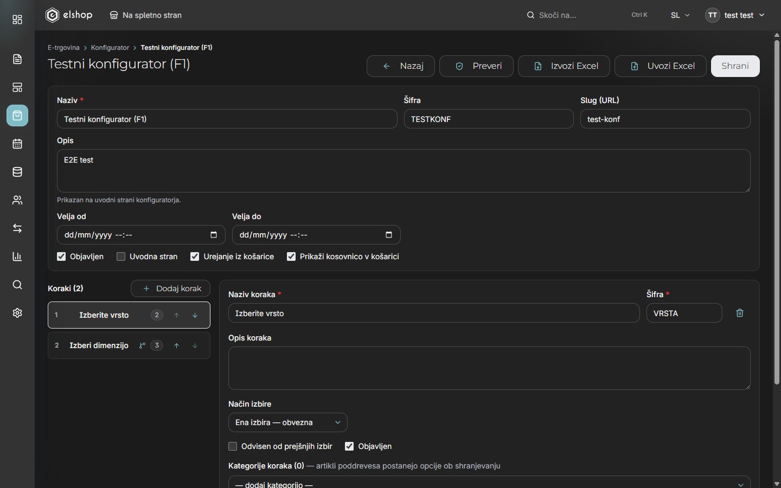Open calendar picker in Velja do field

point(389,235)
